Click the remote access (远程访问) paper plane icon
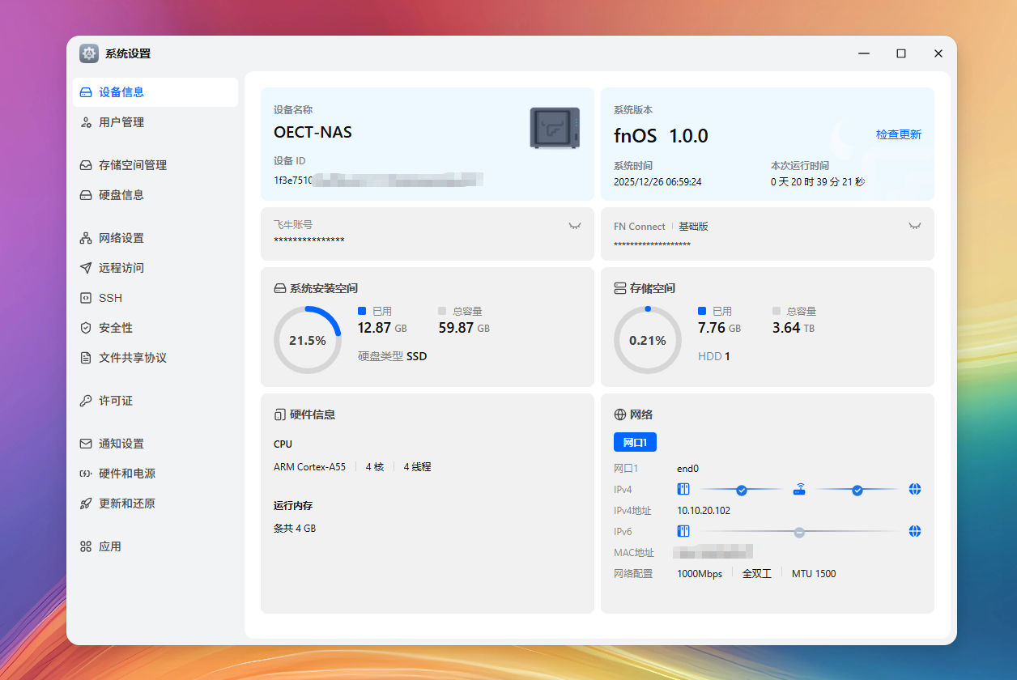 click(x=86, y=268)
